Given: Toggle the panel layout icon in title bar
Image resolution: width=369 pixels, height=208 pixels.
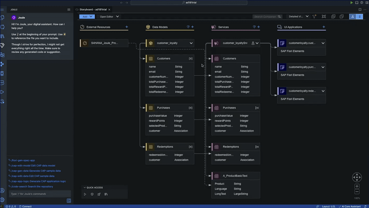Looking at the screenshot, I should coord(357,2).
